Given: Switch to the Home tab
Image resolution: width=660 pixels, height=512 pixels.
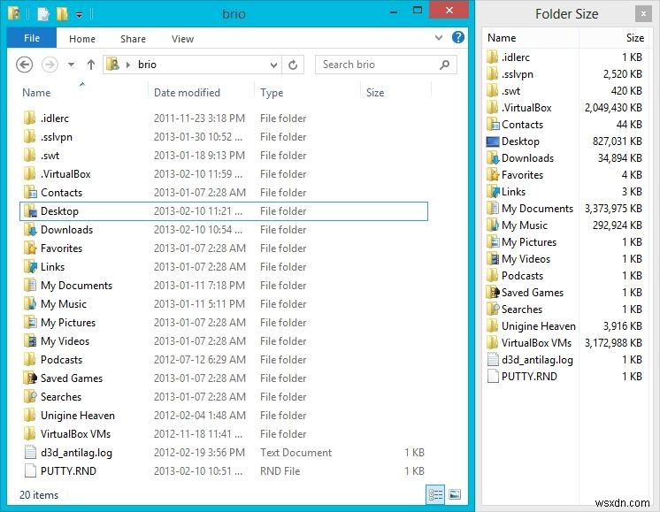Looking at the screenshot, I should (82, 39).
